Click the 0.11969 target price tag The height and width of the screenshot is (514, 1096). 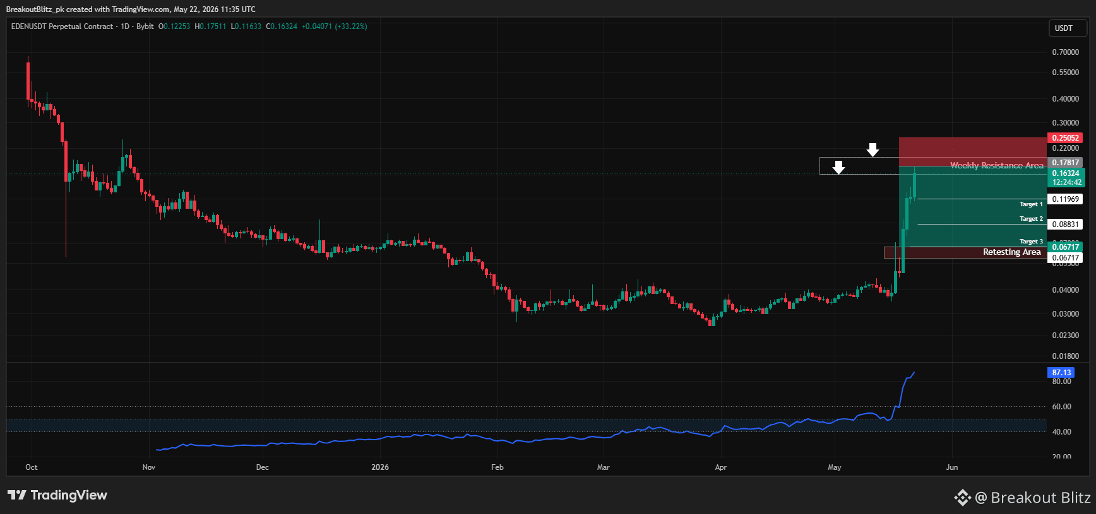tap(1065, 199)
